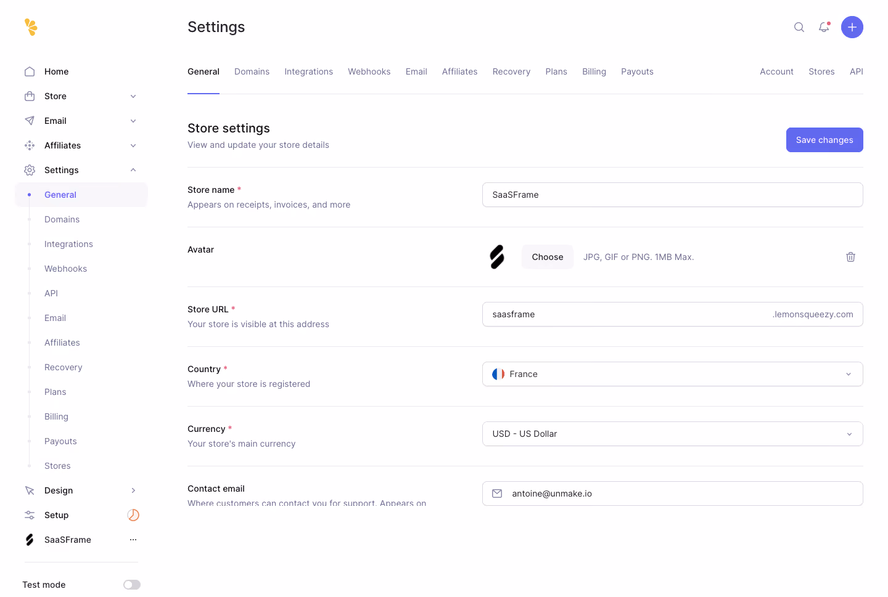Select Recovery in the sidebar submenu
888x597 pixels.
pos(63,367)
